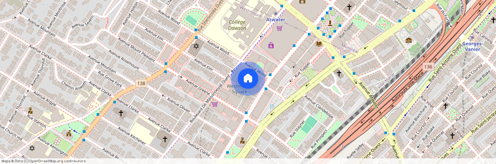Click the Atwater metro station square marker
Image resolution: width=496 pixels, height=164 pixels.
275,14
